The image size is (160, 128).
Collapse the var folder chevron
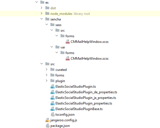tap(52, 47)
